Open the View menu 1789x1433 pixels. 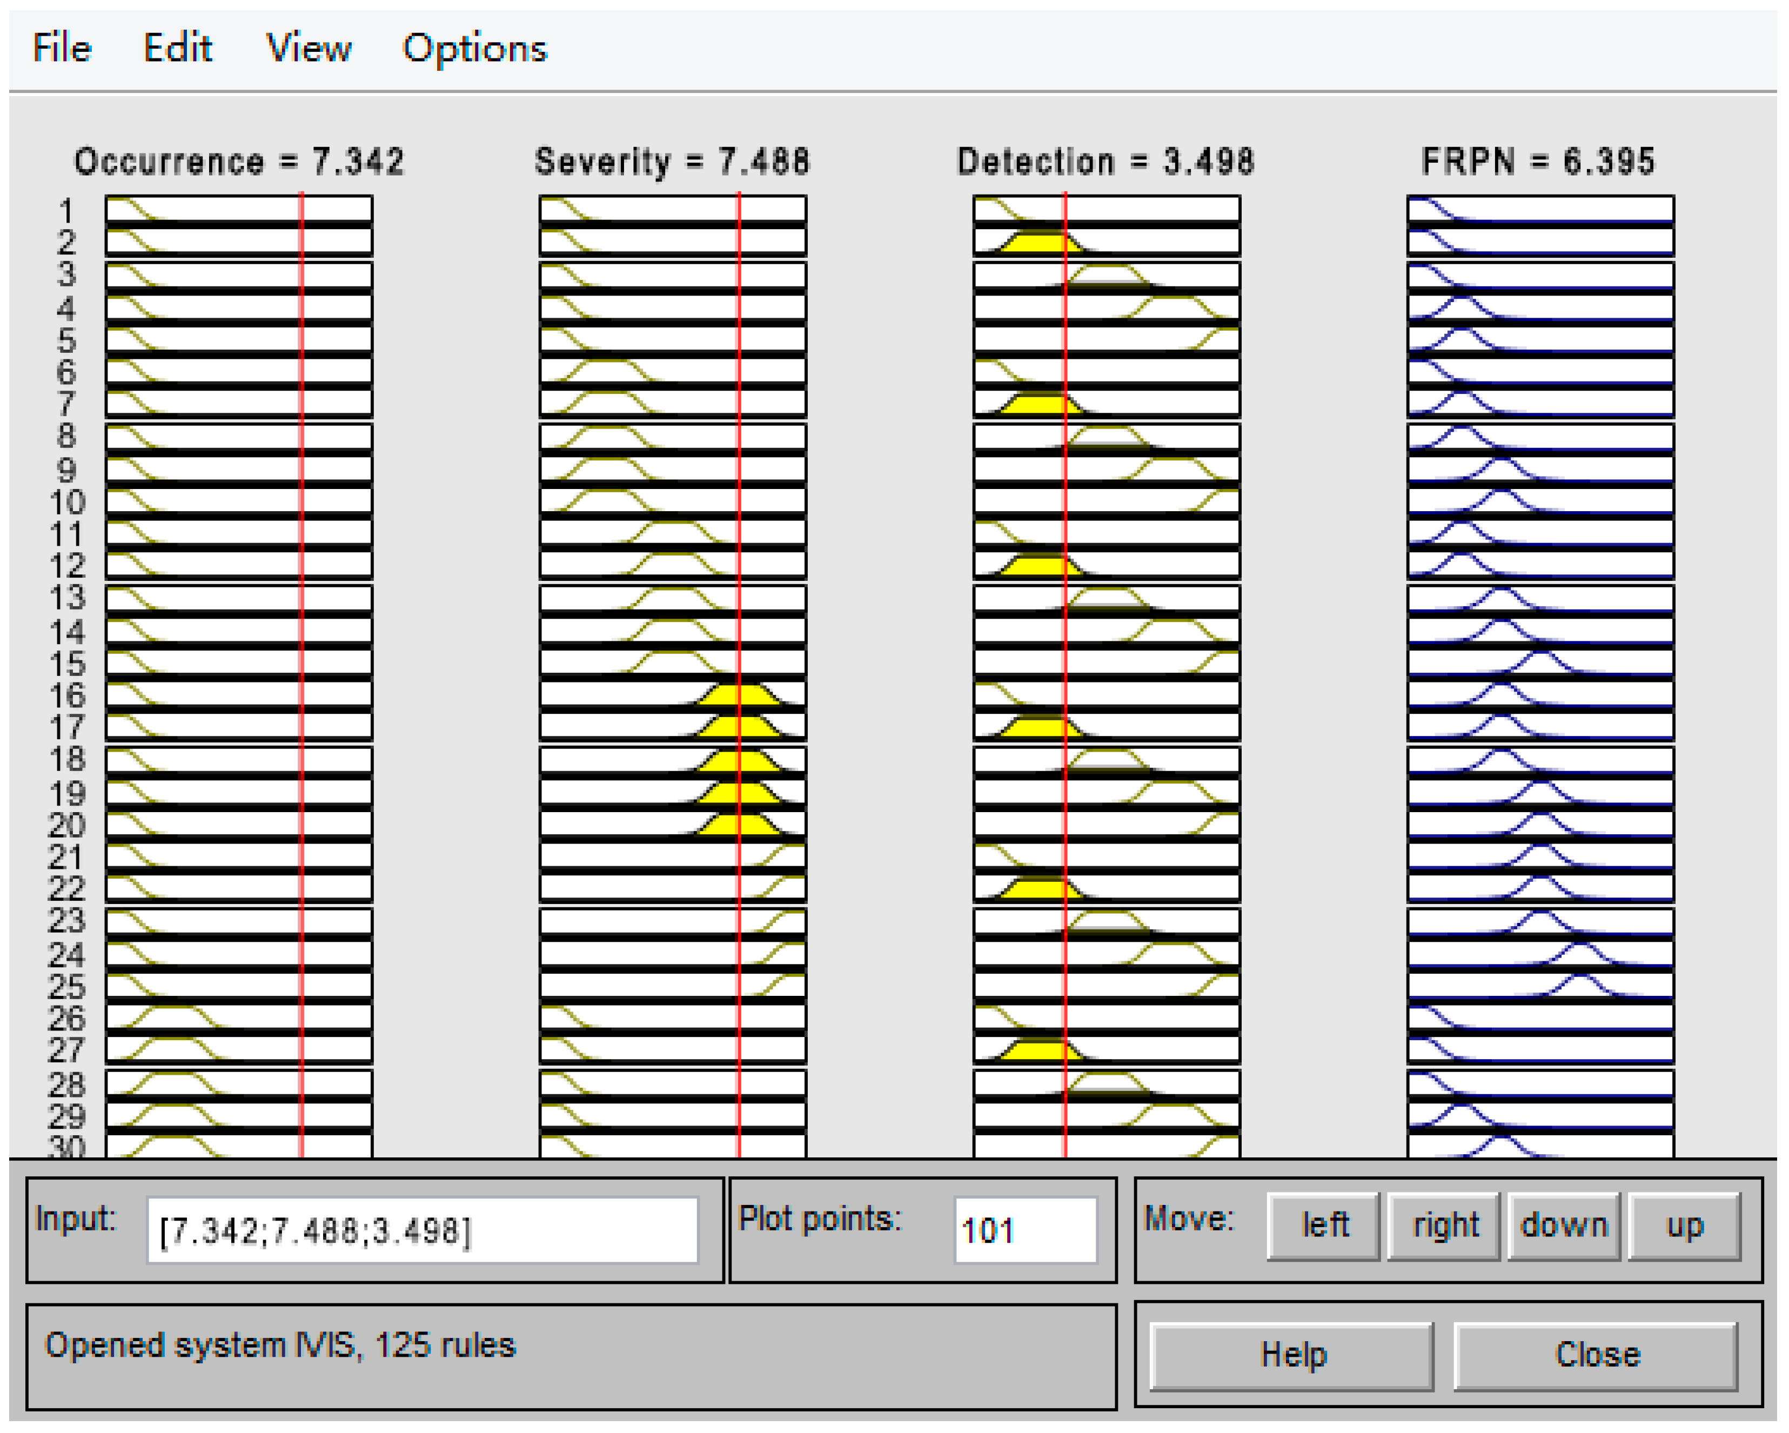[x=308, y=48]
